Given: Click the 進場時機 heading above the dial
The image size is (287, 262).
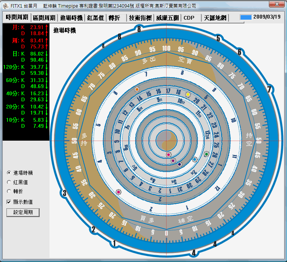Looking at the screenshot, I should [x=65, y=30].
